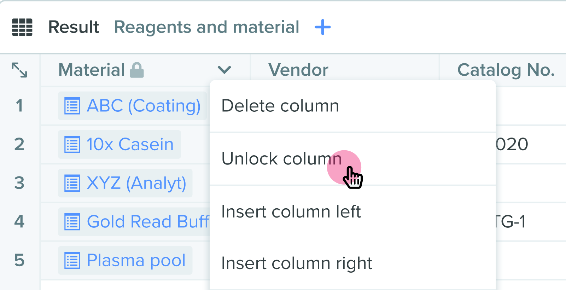The width and height of the screenshot is (566, 290).
Task: Choose Delete column from the menu
Action: tap(280, 106)
